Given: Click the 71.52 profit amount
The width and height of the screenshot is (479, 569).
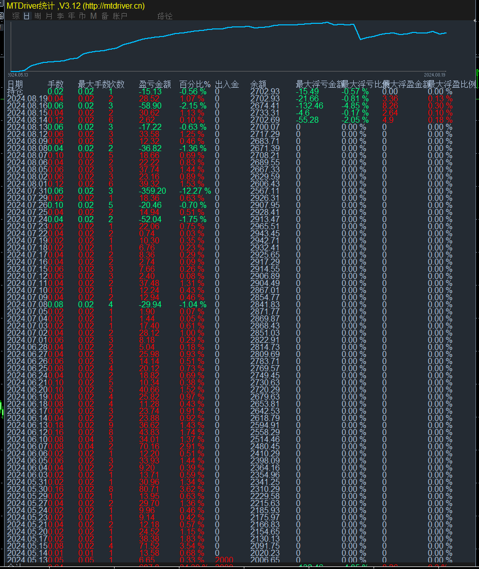Looking at the screenshot, I should [149, 546].
